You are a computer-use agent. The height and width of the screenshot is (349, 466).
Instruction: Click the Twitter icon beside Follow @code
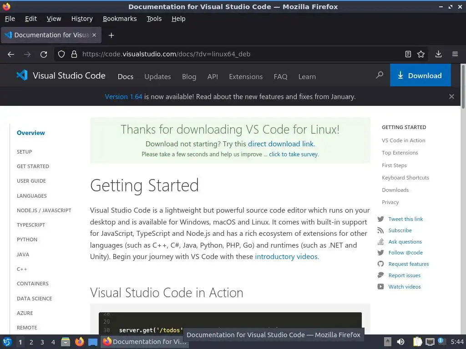click(x=381, y=253)
